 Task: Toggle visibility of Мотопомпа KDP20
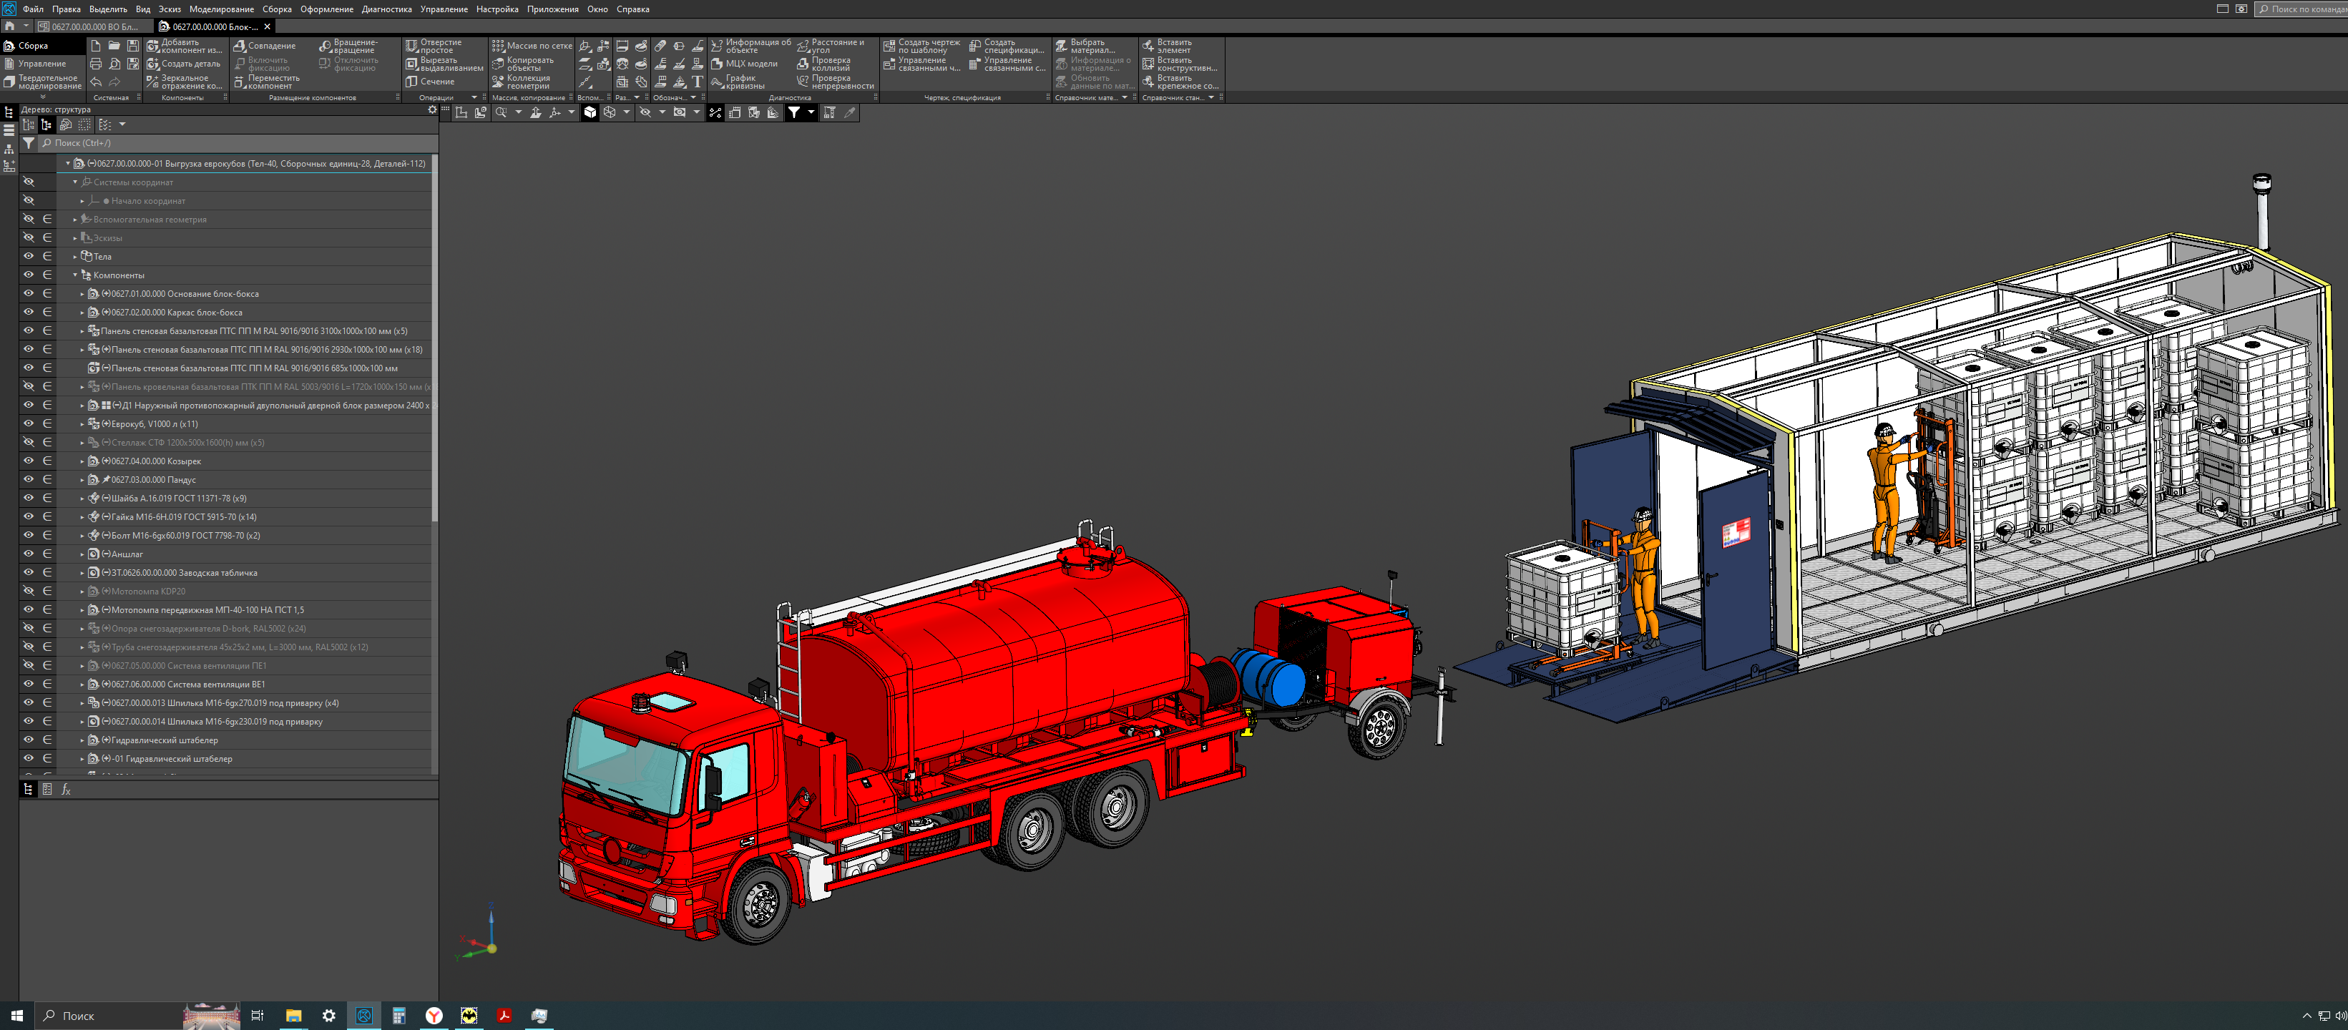click(28, 592)
